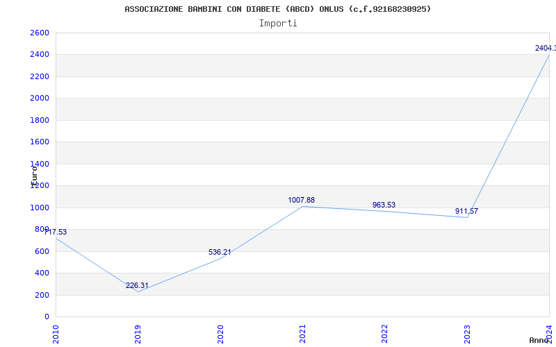Click the 911.57 data label
556x347 pixels.
pos(466,211)
